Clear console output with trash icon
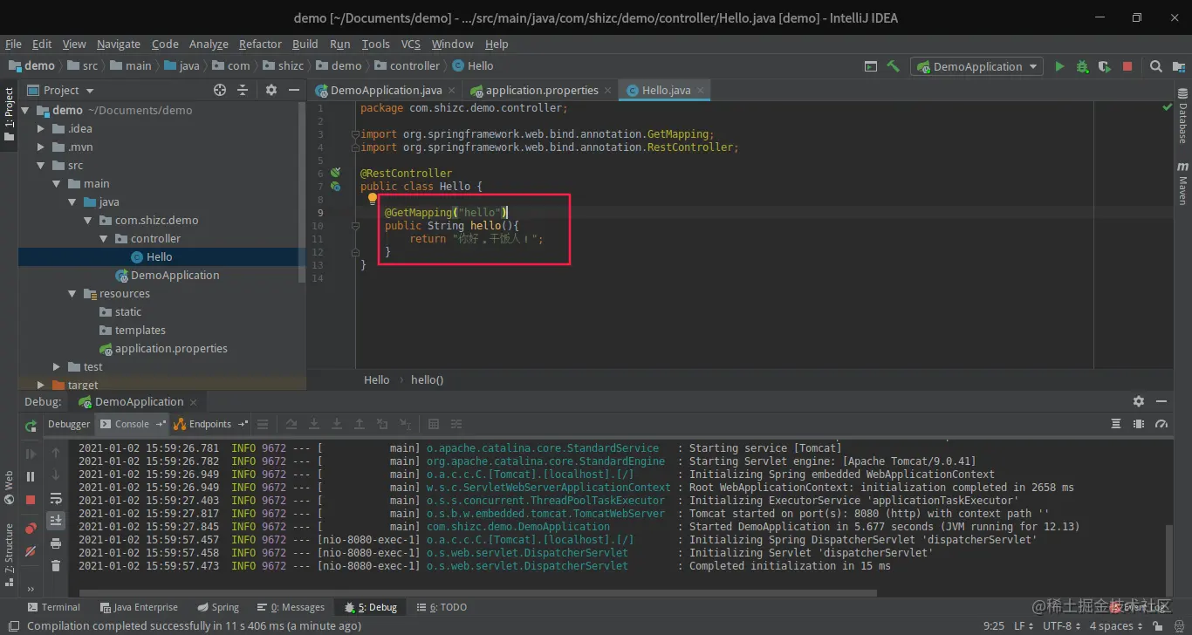The height and width of the screenshot is (635, 1192). 56,566
